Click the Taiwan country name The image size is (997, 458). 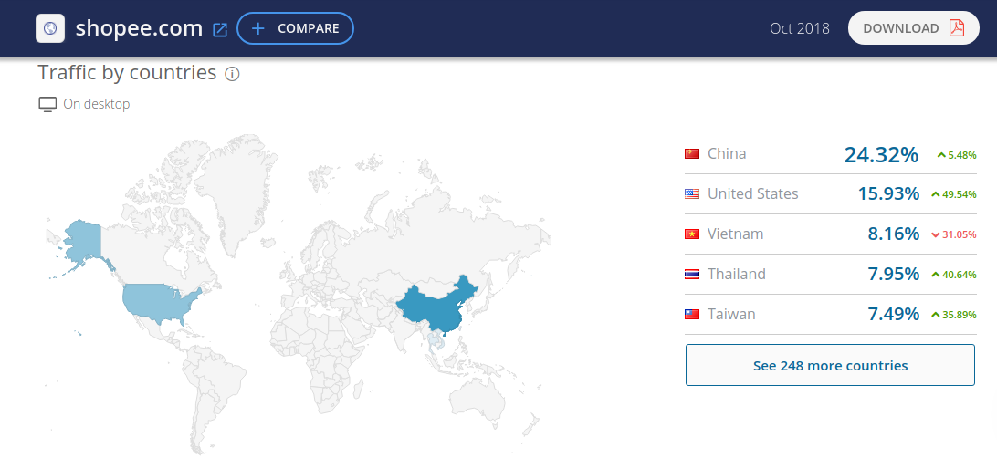click(732, 314)
